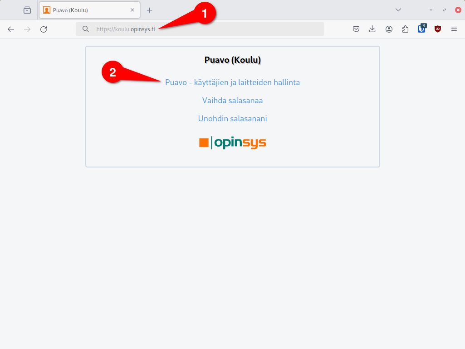Open the uBlock Origin shield icon
Image resolution: width=465 pixels, height=349 pixels.
pos(438,29)
